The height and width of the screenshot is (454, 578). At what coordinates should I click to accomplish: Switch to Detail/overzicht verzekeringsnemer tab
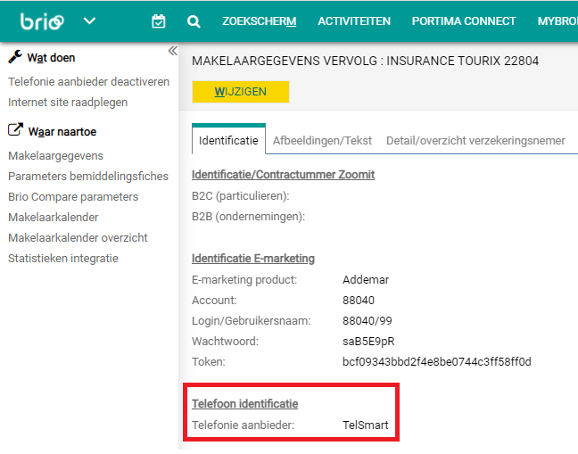tap(475, 141)
